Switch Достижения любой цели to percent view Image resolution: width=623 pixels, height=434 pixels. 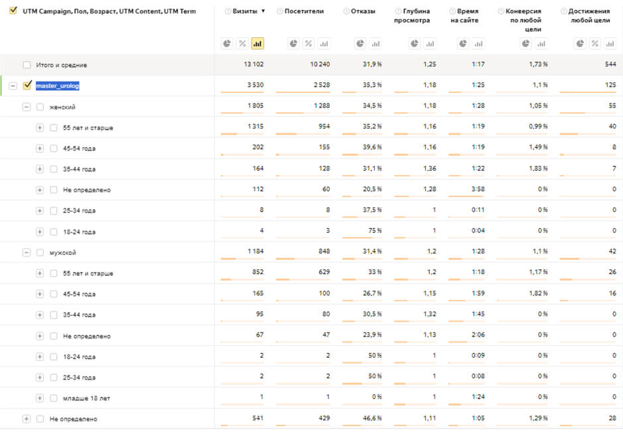(594, 44)
